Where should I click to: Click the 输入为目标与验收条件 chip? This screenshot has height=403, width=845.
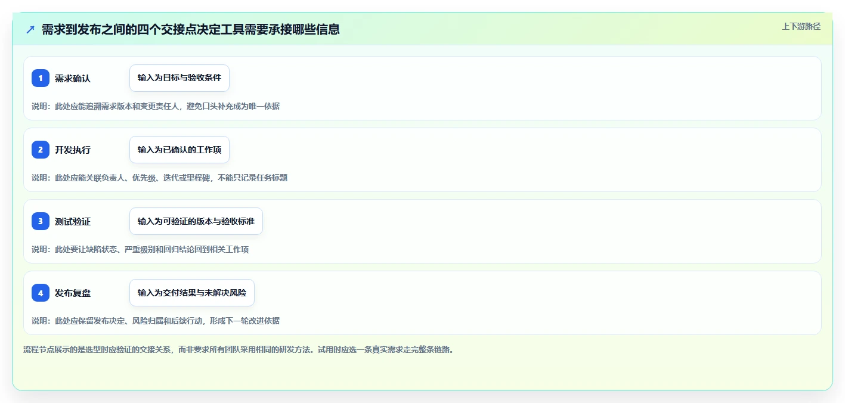pos(179,78)
